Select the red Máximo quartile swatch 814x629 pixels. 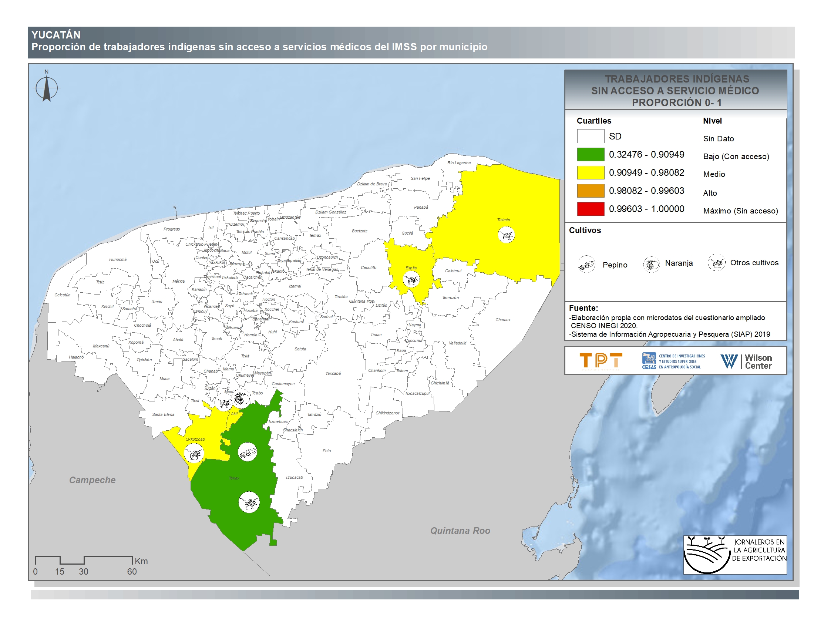pyautogui.click(x=591, y=209)
